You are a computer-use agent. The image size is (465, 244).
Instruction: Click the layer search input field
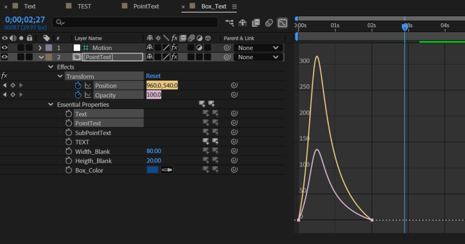pos(135,22)
